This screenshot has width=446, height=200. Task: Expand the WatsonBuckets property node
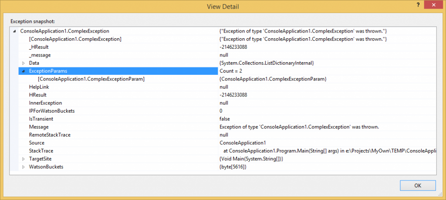click(x=24, y=167)
